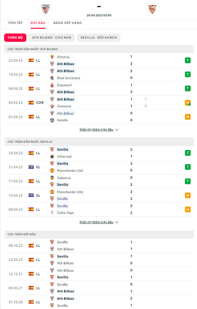This screenshot has height=309, width=197.
Task: Select Ath Bilbao - Chủ Nhà filter
Action: pyautogui.click(x=51, y=37)
